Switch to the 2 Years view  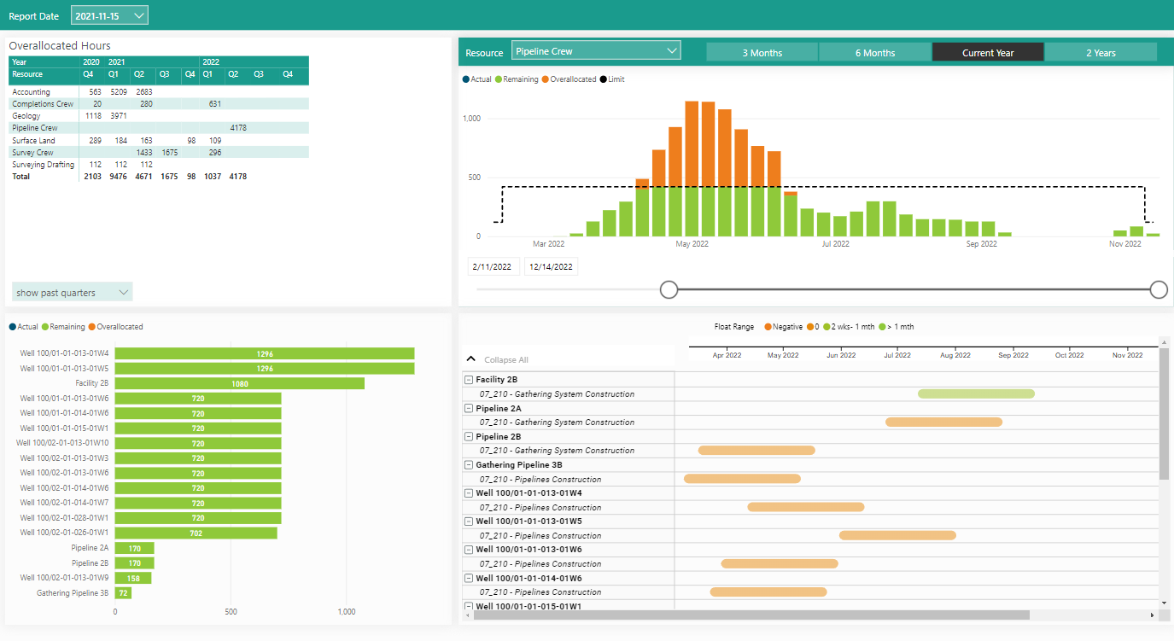pyautogui.click(x=1101, y=53)
